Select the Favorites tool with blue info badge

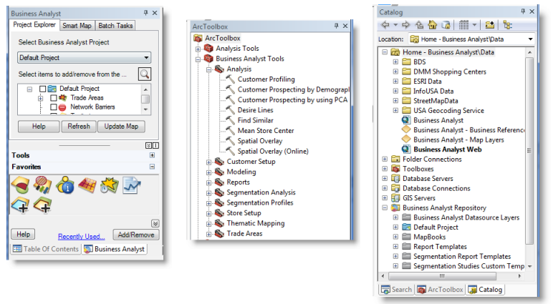(65, 185)
